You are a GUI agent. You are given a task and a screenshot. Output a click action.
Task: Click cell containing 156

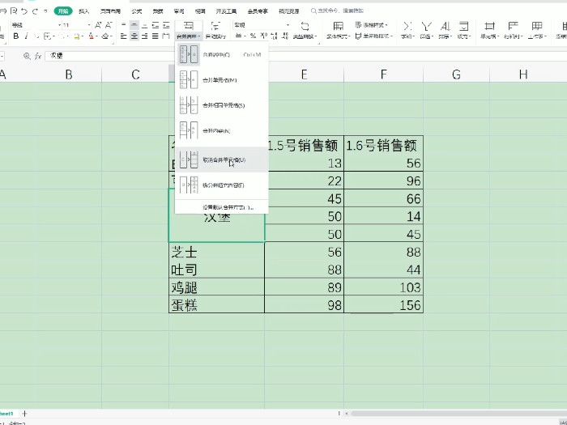383,304
